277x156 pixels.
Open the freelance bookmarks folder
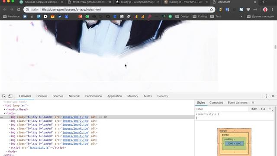click(x=11, y=16)
